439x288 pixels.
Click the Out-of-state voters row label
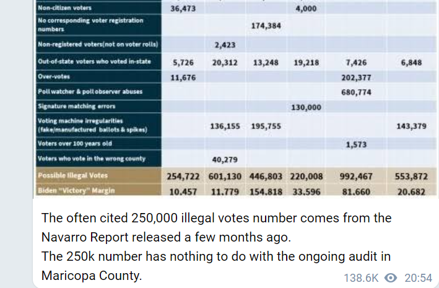[x=94, y=61]
